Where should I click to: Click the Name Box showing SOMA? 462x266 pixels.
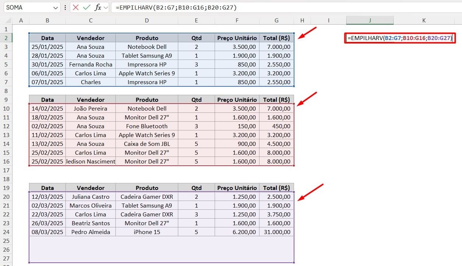(28, 7)
